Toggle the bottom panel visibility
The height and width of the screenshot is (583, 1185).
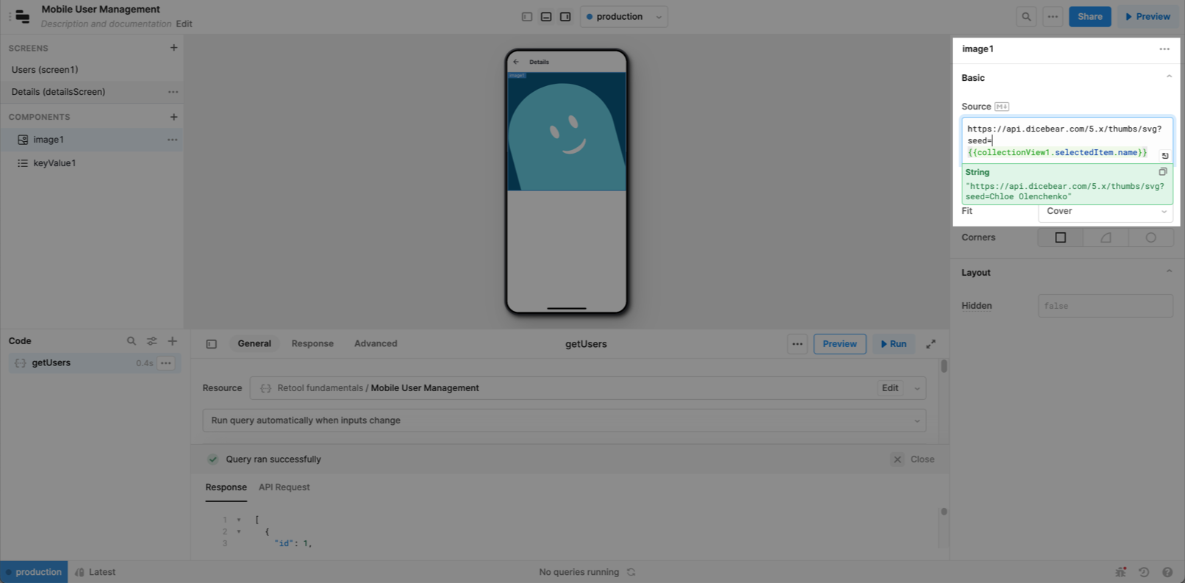tap(546, 17)
